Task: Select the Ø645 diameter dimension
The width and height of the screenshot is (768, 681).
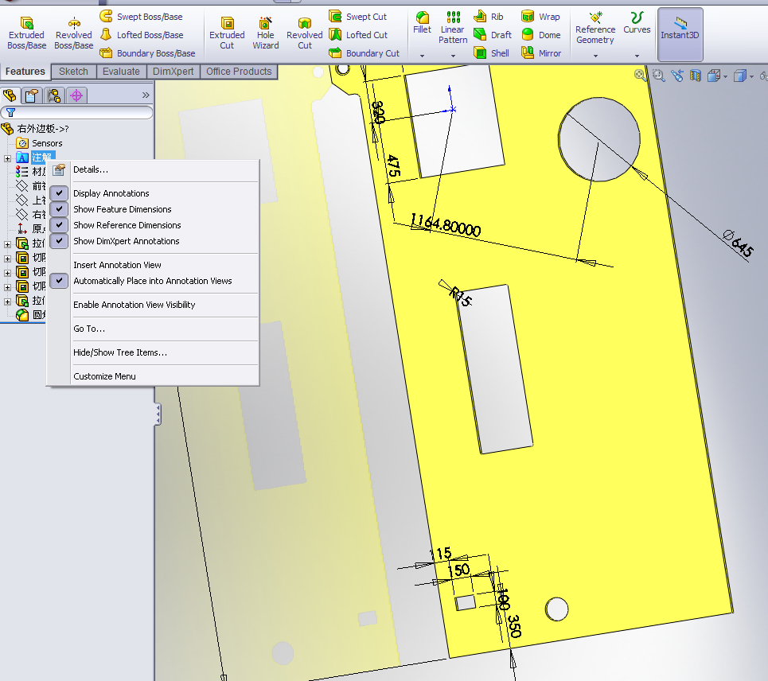Action: [x=738, y=243]
